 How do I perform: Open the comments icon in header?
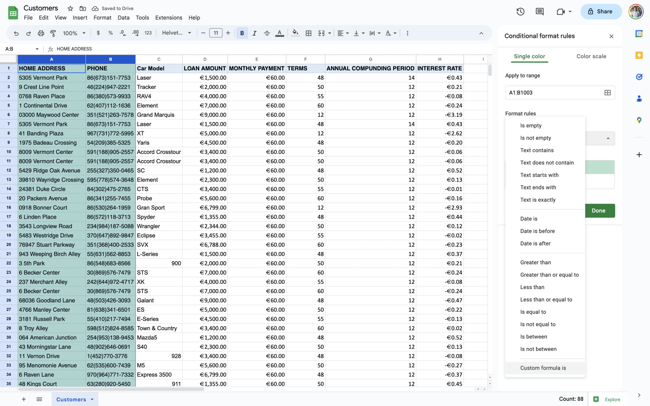[540, 12]
